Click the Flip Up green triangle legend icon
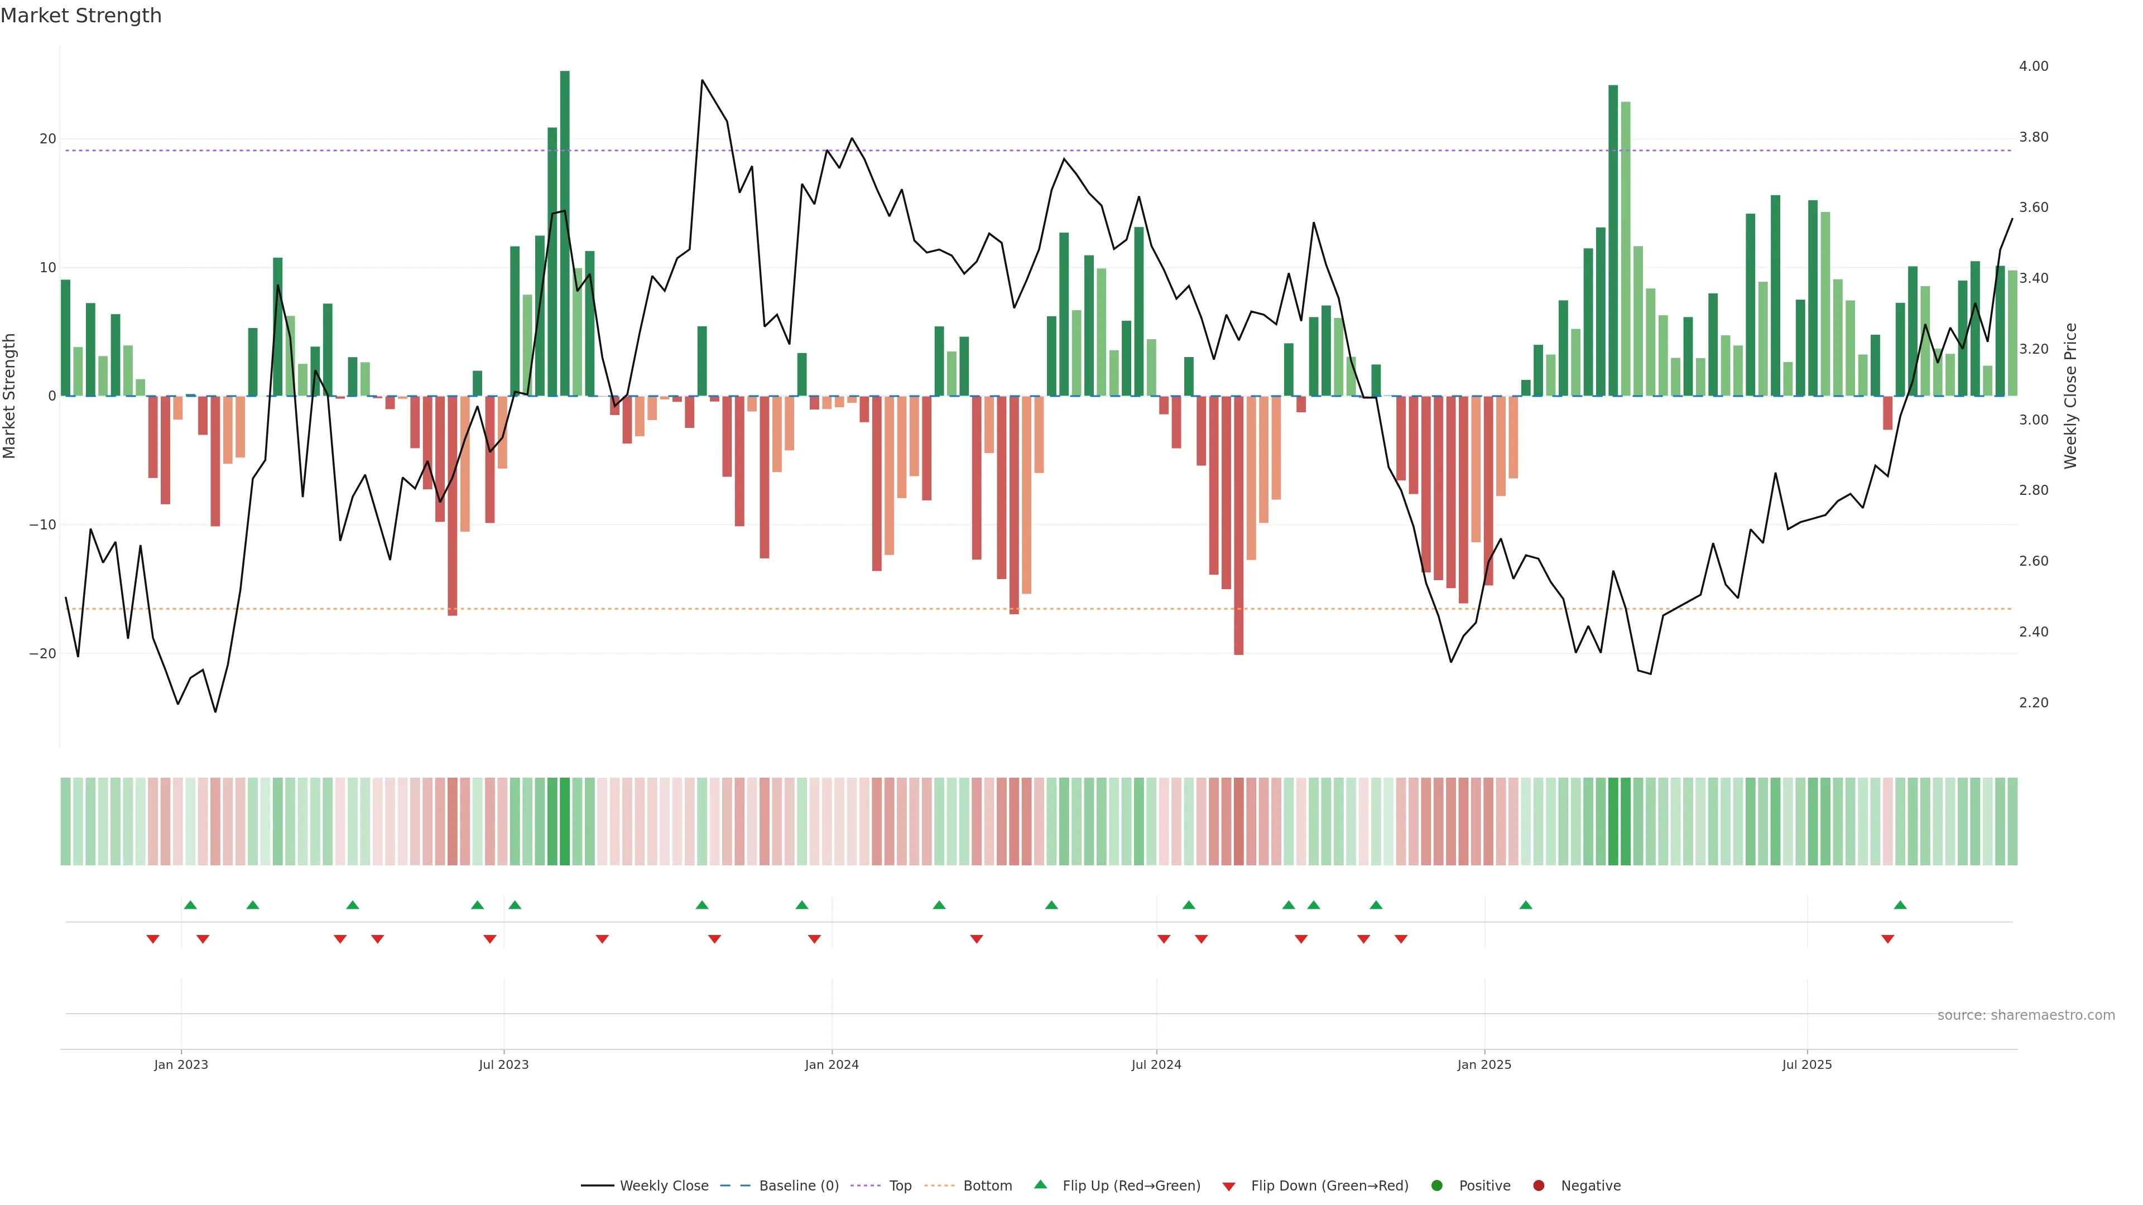The height and width of the screenshot is (1205, 2143). click(1040, 1185)
